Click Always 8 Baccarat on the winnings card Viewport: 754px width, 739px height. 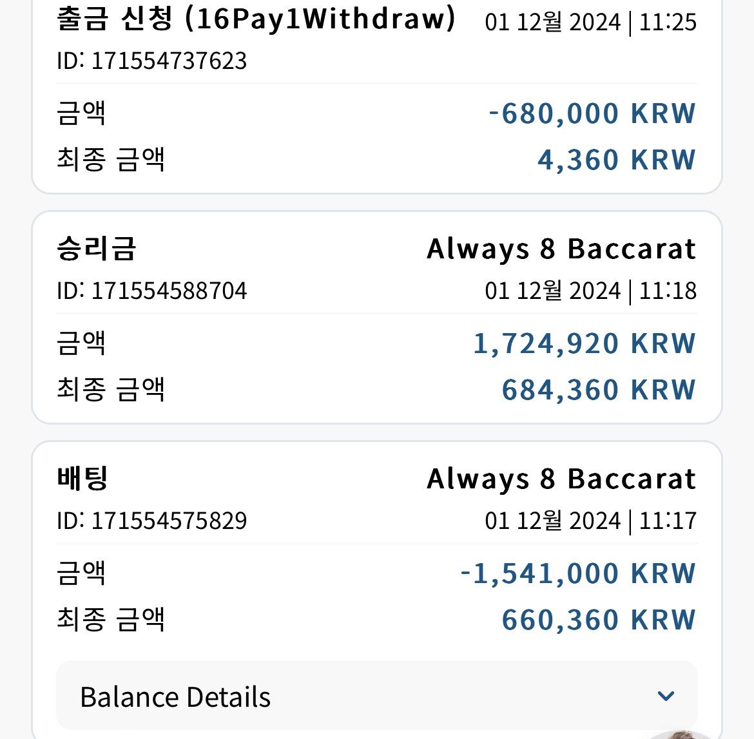(x=561, y=249)
